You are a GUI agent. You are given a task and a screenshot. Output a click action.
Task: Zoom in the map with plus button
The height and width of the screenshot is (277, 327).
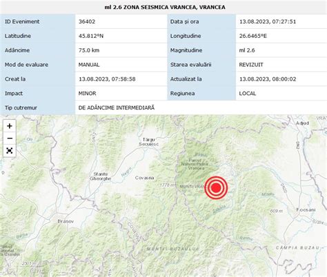click(x=10, y=126)
